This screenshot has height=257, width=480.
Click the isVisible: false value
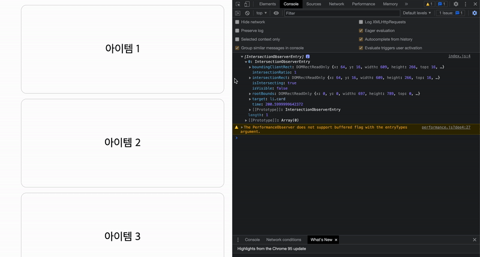tap(282, 88)
